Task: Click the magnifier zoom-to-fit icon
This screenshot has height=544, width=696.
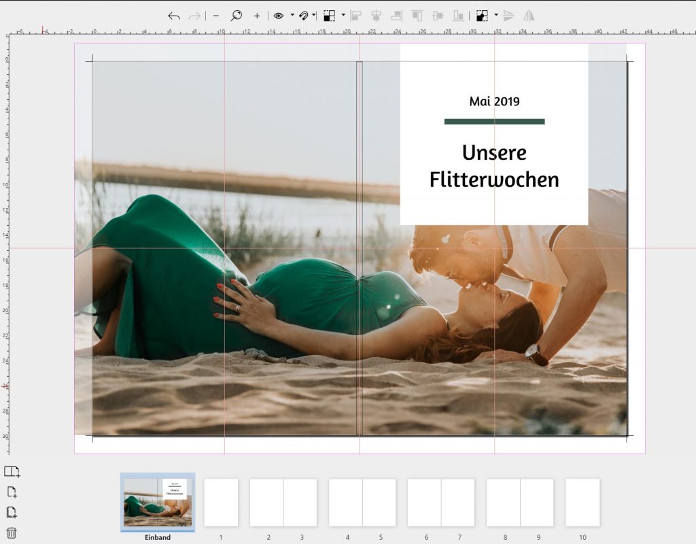Action: (236, 16)
